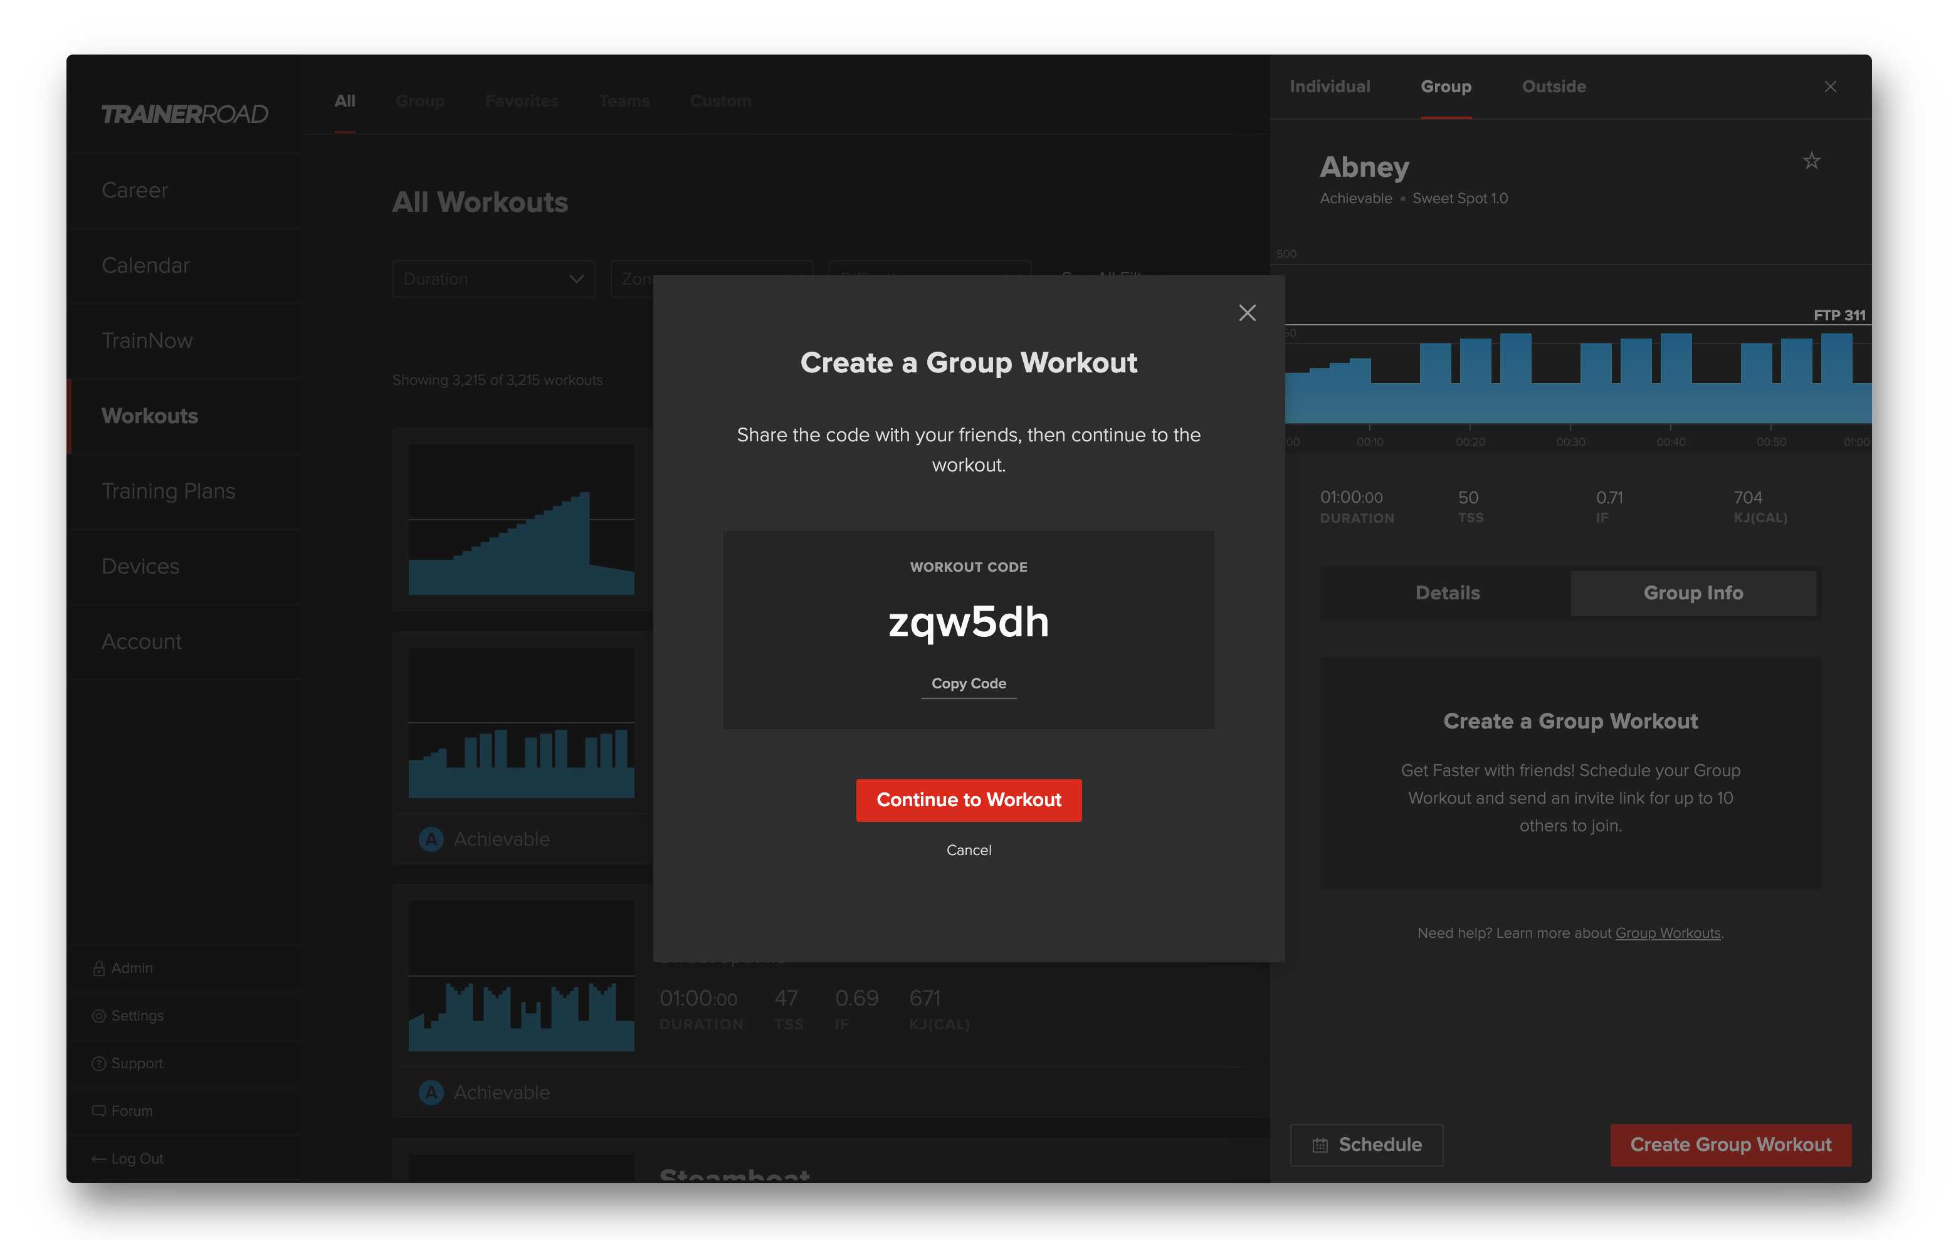Click the Create Group Workout button
Screen dimensions: 1946x1240
(x=1730, y=1145)
